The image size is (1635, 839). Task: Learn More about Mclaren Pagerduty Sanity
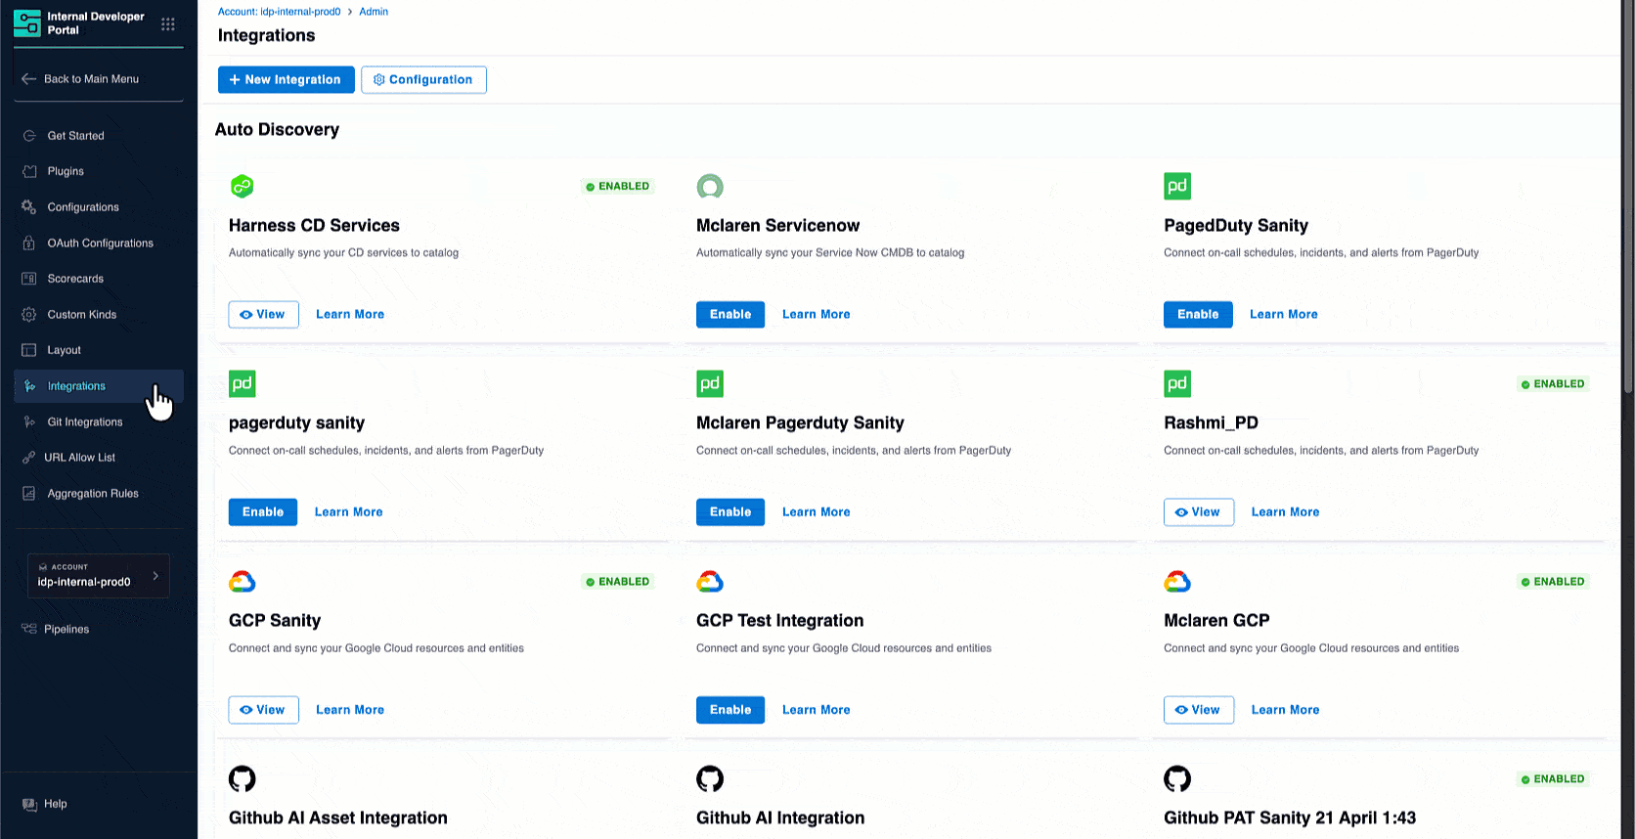pyautogui.click(x=817, y=512)
